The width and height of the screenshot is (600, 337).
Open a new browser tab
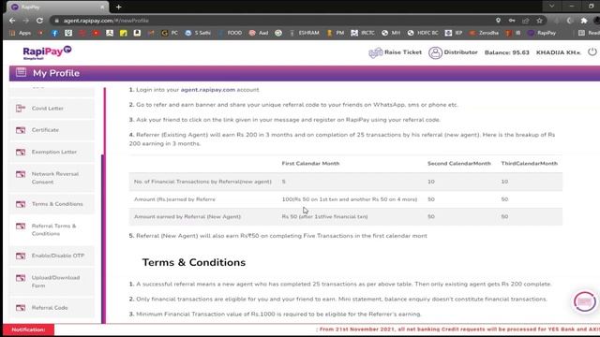tap(119, 7)
